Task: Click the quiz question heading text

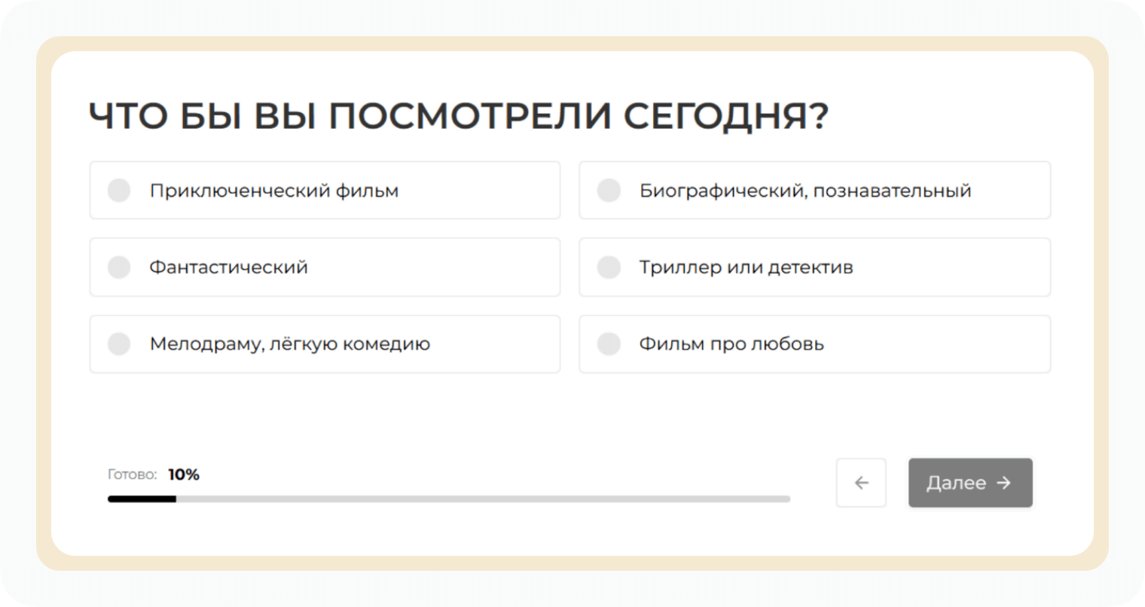Action: [458, 114]
